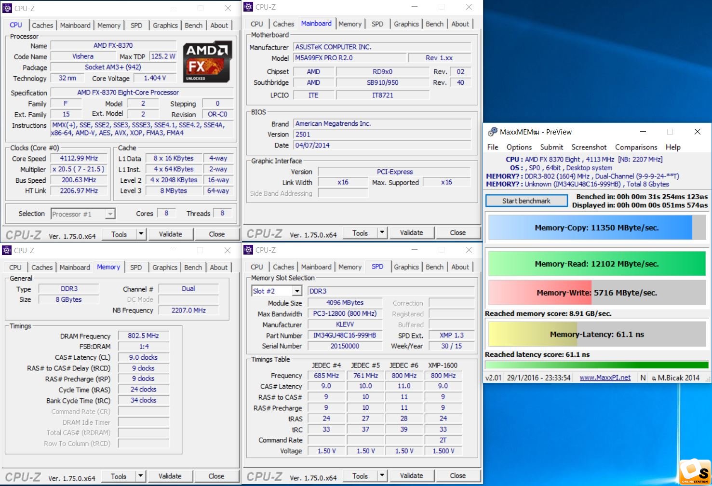Switch to the Memory tab in the SPD window

350,267
